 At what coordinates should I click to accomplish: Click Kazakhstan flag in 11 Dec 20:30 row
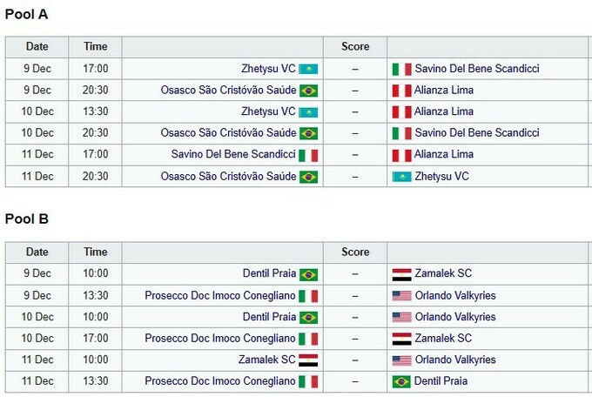click(x=401, y=177)
